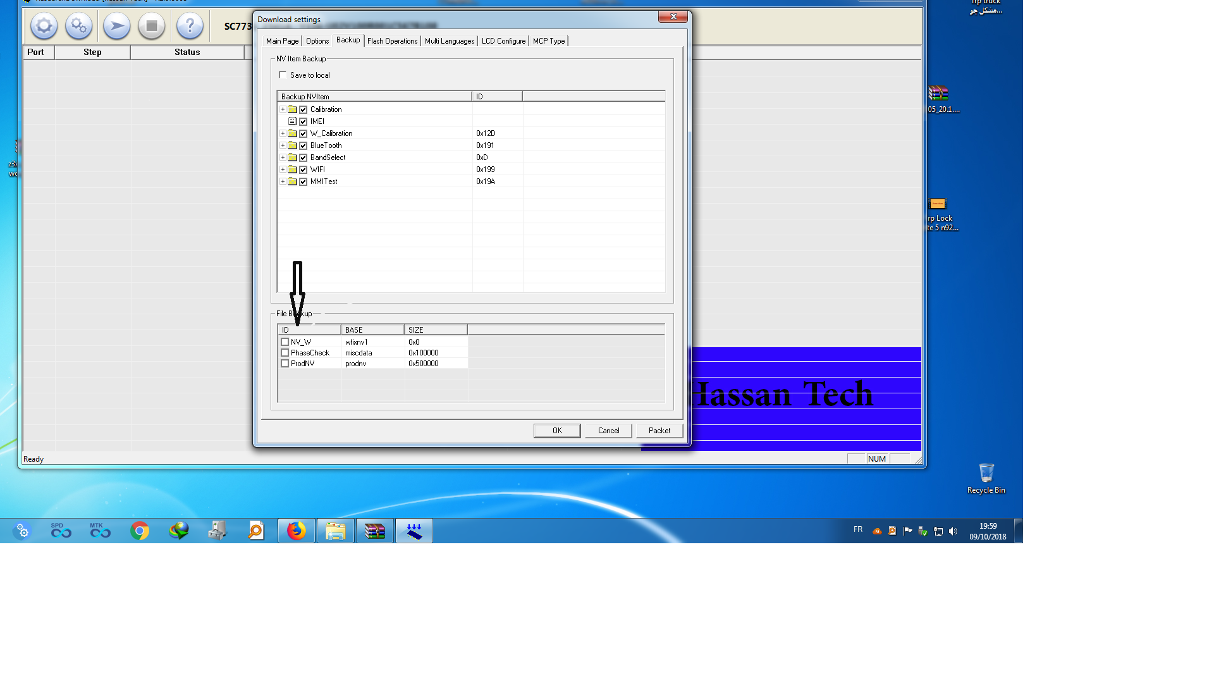The width and height of the screenshot is (1214, 683).
Task: Uncheck the WIFI checkbox
Action: tap(303, 169)
